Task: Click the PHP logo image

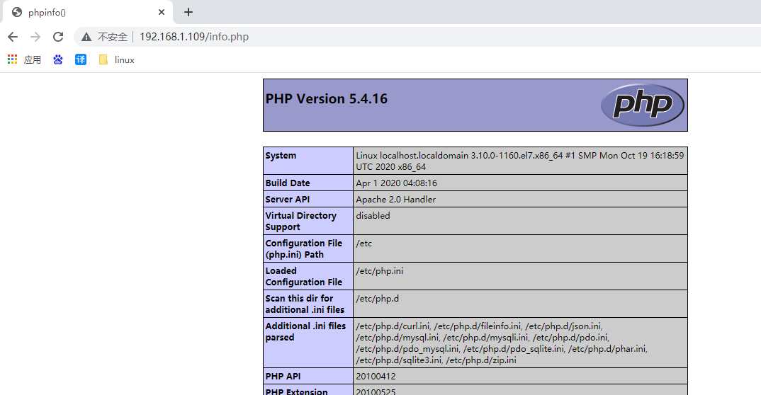Action: tap(643, 105)
